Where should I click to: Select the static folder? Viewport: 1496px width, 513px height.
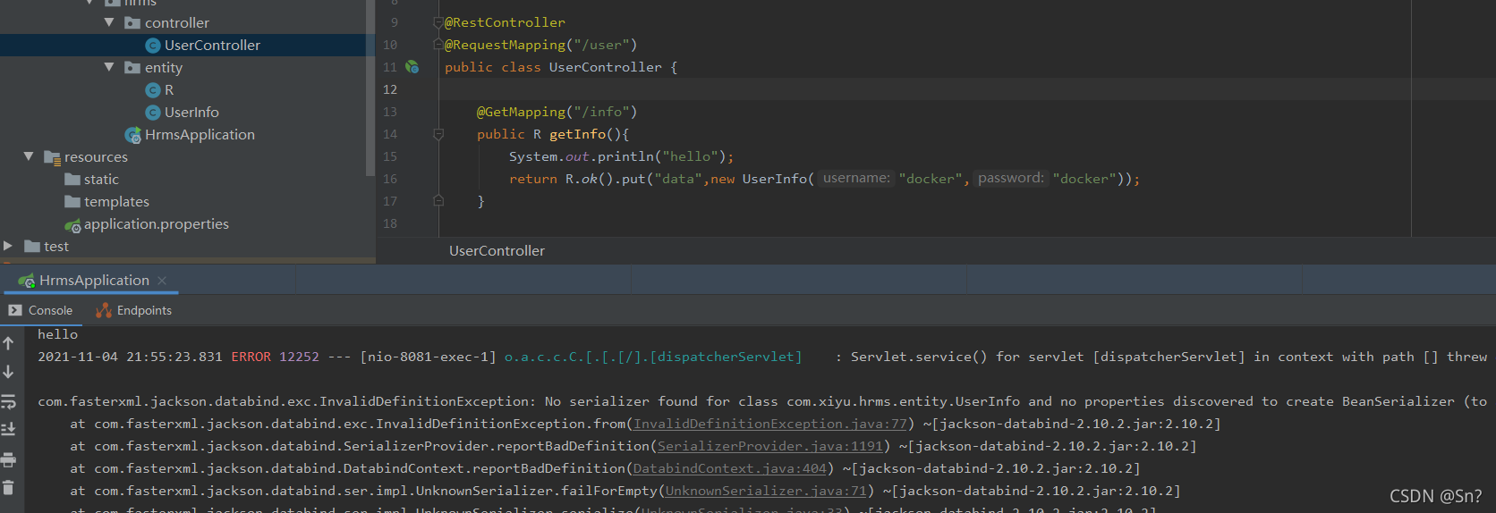101,179
